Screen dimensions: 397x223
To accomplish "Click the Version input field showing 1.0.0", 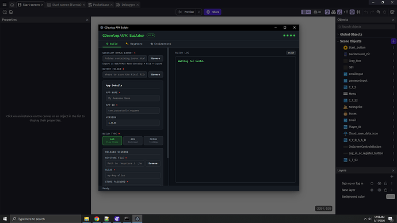I will pos(133,123).
